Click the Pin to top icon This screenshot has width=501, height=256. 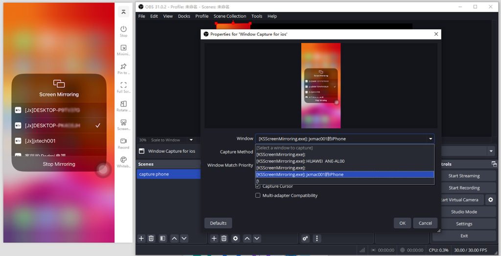click(123, 66)
